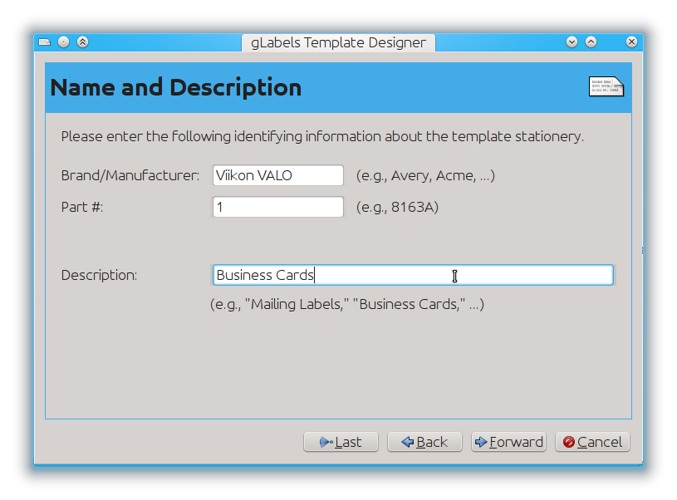Click the Brand/Manufacturer input field
Screen dimensions: 677x500
pos(278,175)
